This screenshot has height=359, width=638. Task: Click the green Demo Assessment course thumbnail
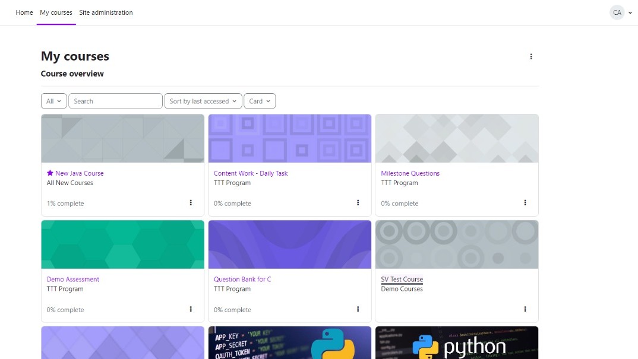point(122,244)
